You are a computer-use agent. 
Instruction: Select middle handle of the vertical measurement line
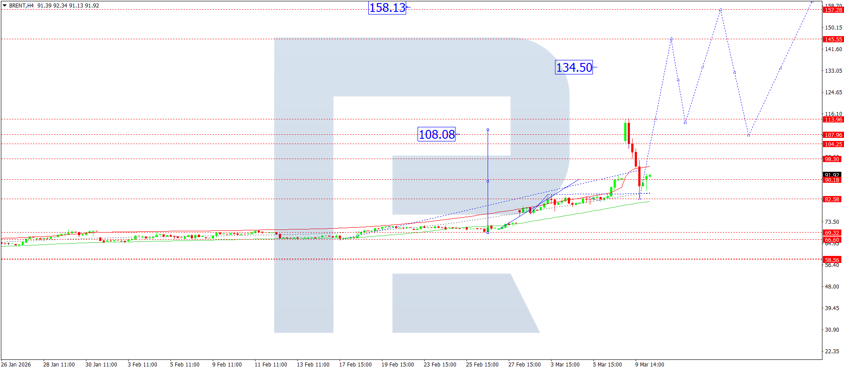(x=488, y=181)
